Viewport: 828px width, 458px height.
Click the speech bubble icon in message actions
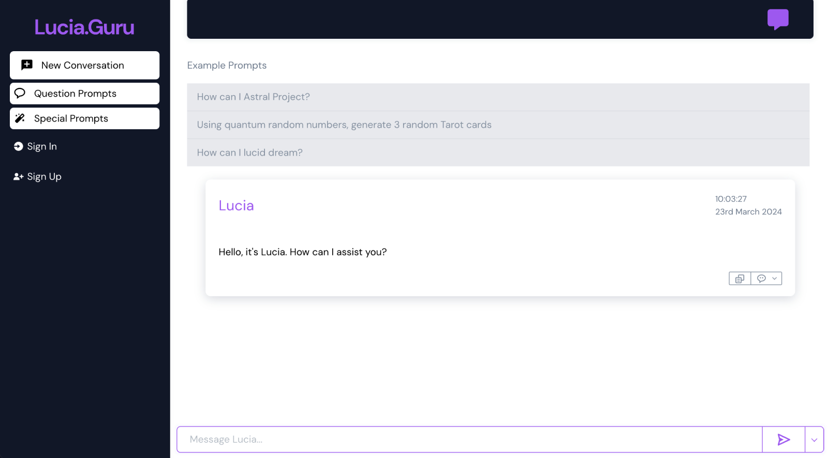tap(761, 279)
